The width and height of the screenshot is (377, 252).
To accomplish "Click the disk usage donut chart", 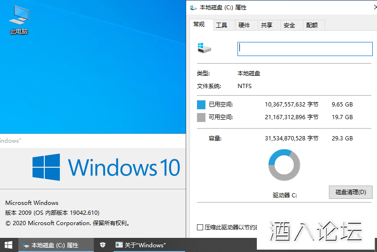I will 284,165.
